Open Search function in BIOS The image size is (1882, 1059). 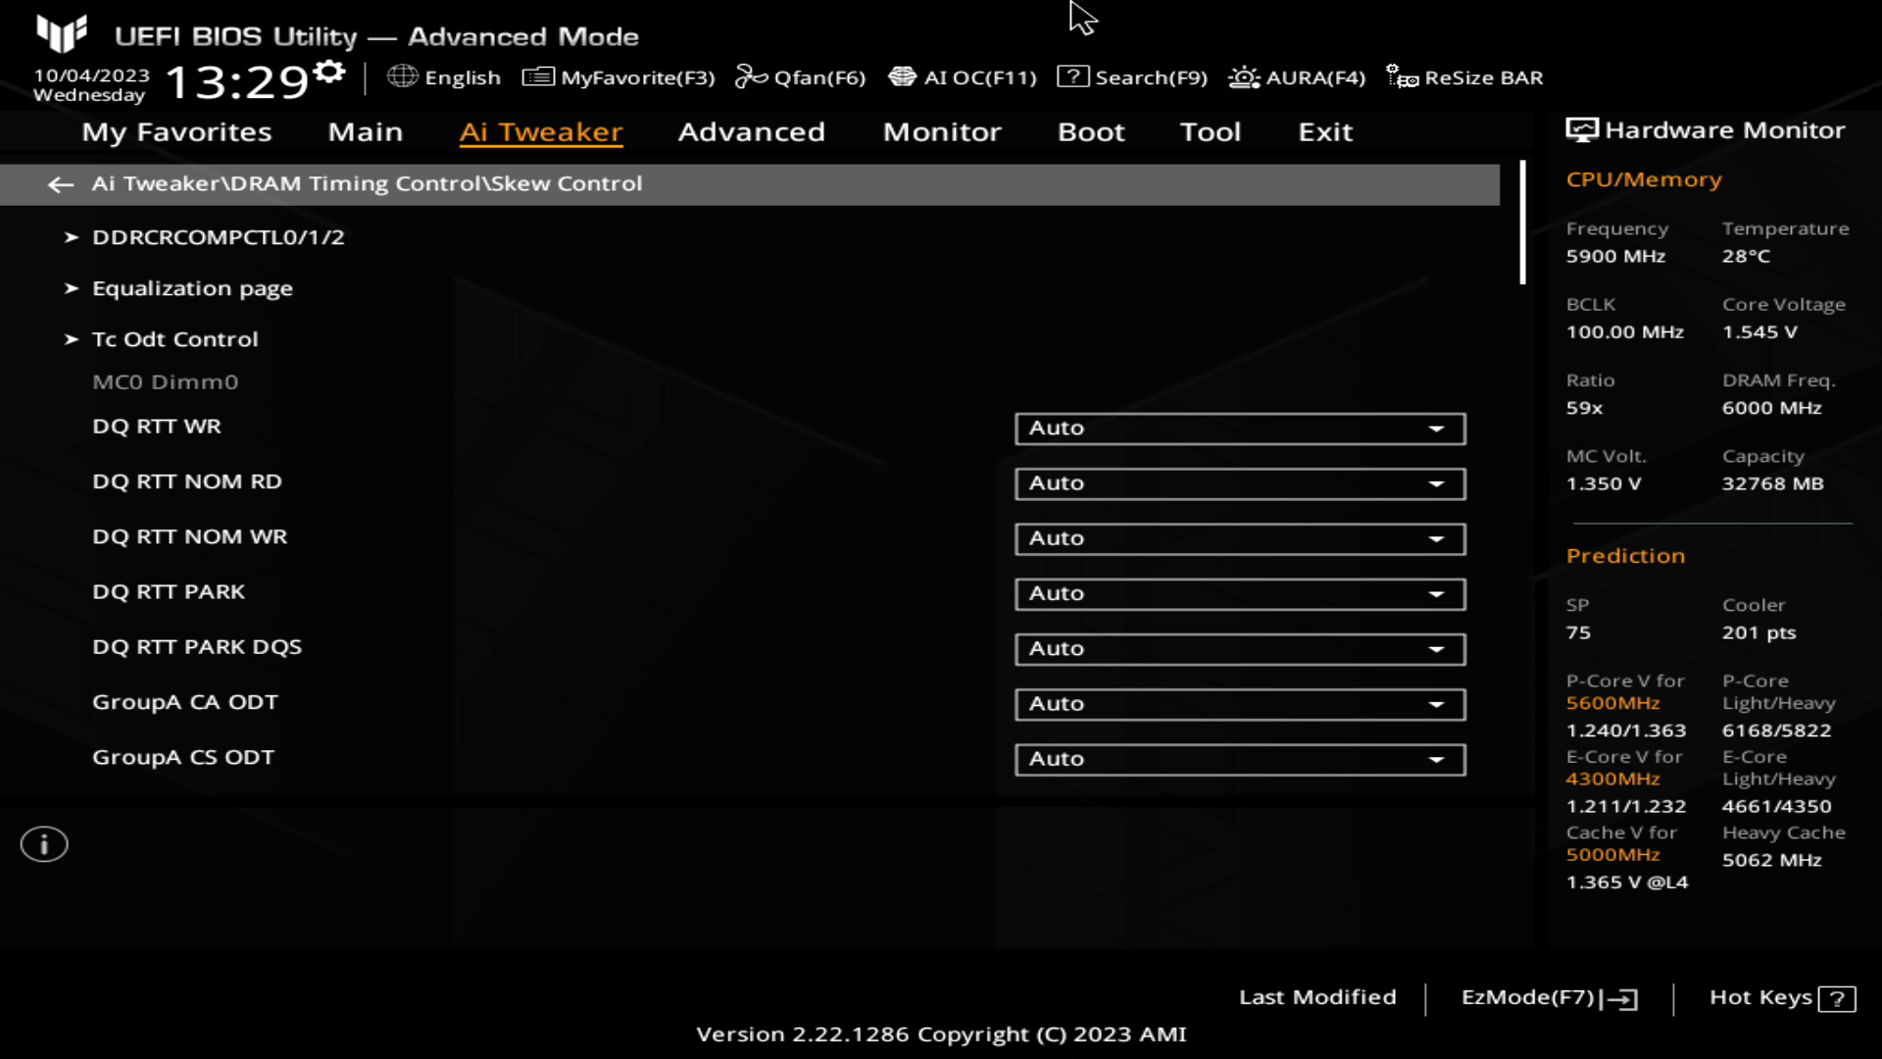pos(1133,77)
